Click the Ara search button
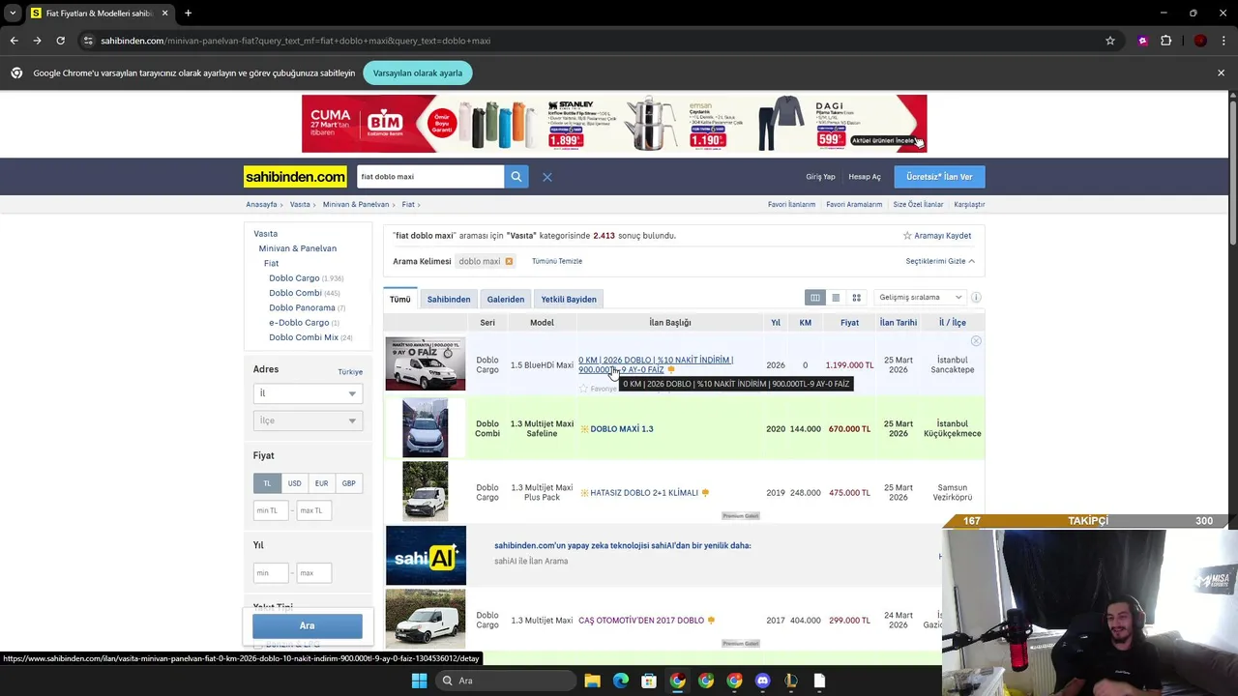Screen dimensions: 1238x696 tap(308, 625)
